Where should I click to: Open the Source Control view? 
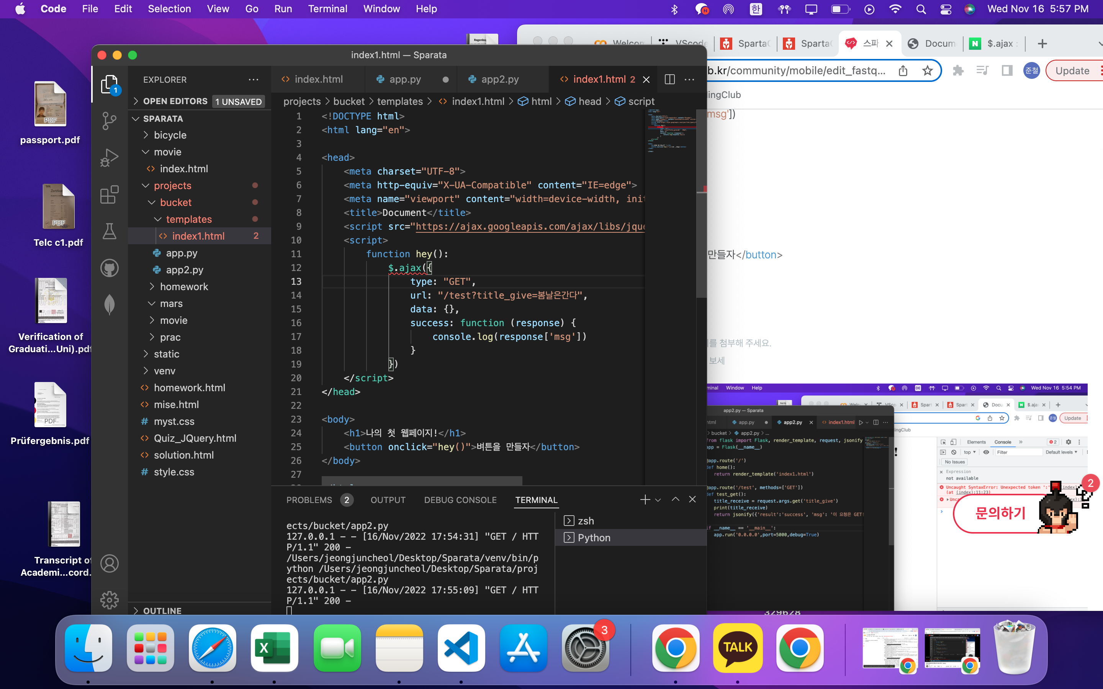pos(110,121)
